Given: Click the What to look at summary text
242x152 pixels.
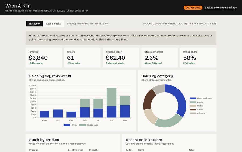Looking at the screenshot, I should tap(121, 38).
